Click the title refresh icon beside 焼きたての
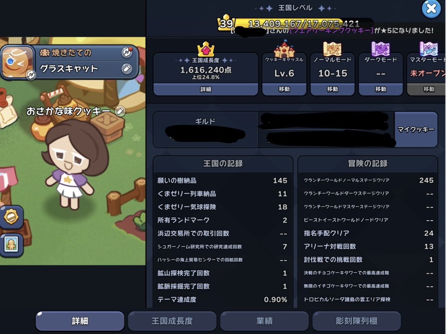Image resolution: width=446 pixels, height=334 pixels. (x=127, y=52)
